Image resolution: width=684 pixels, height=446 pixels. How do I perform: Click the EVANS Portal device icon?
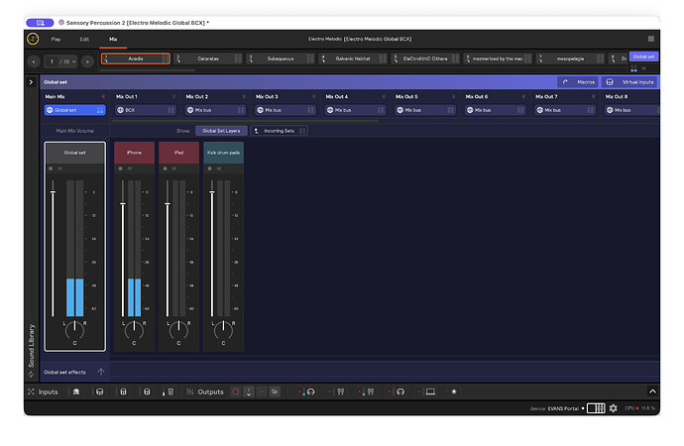596,408
